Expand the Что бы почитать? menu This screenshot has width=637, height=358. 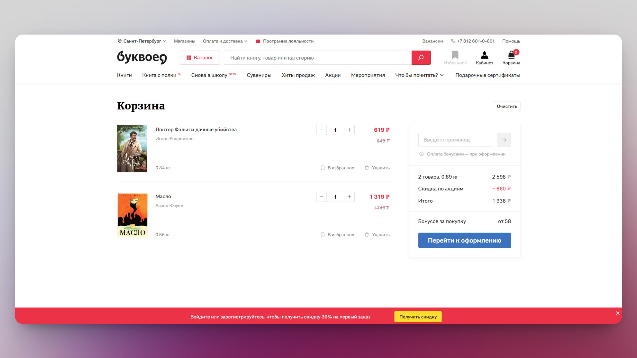[419, 75]
